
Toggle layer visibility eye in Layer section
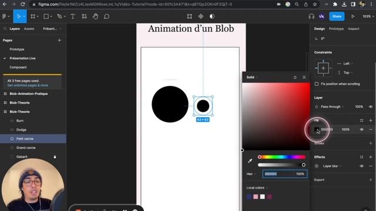pos(371,107)
